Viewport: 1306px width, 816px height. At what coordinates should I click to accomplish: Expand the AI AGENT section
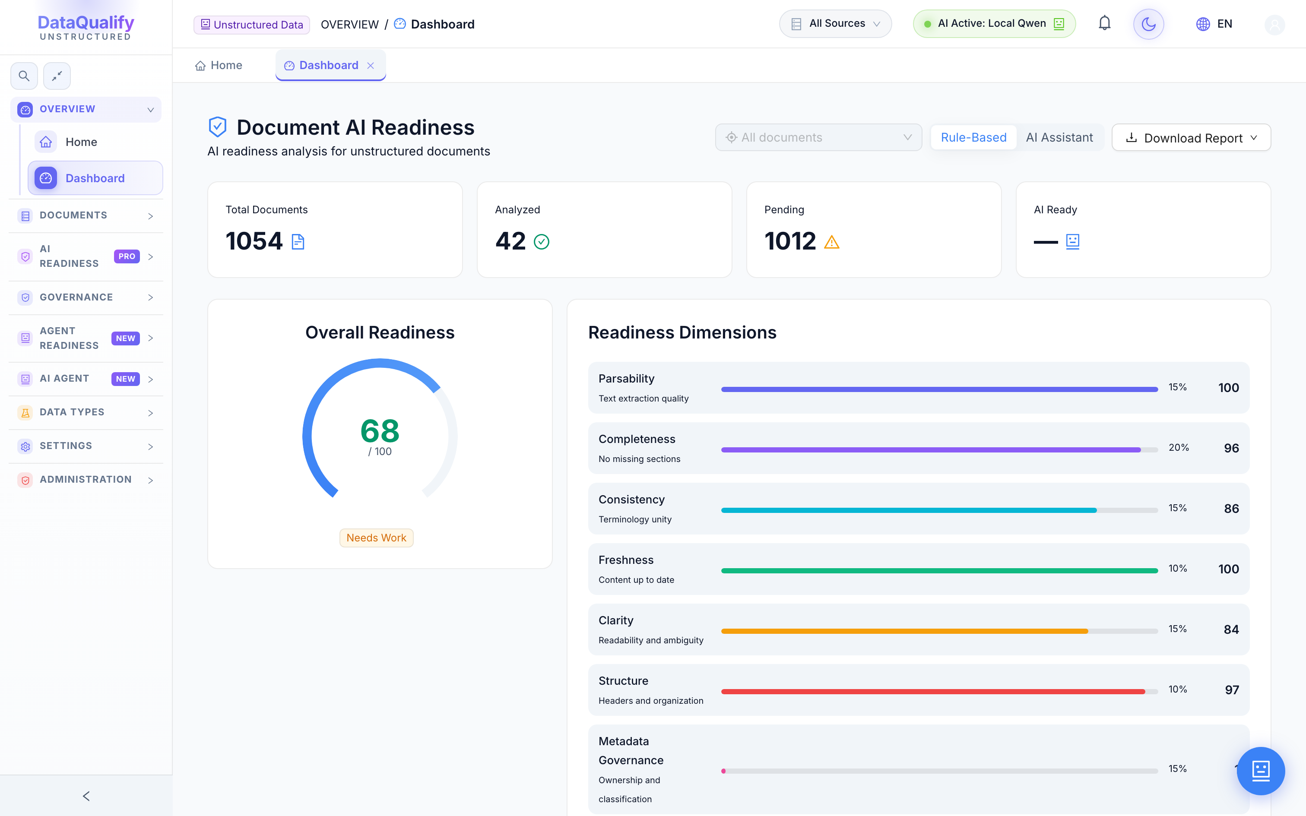tap(86, 379)
